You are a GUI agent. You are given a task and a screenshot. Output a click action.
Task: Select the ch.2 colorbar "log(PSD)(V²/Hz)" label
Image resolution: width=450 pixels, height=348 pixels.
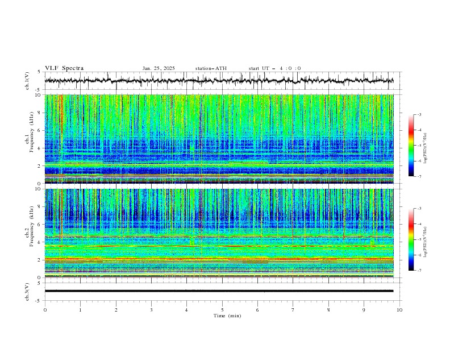coord(426,242)
